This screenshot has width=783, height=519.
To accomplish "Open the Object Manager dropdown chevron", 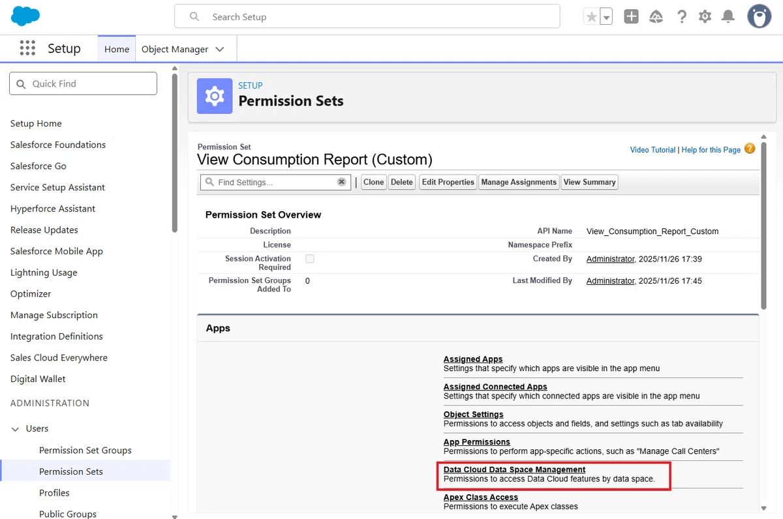I will 219,49.
